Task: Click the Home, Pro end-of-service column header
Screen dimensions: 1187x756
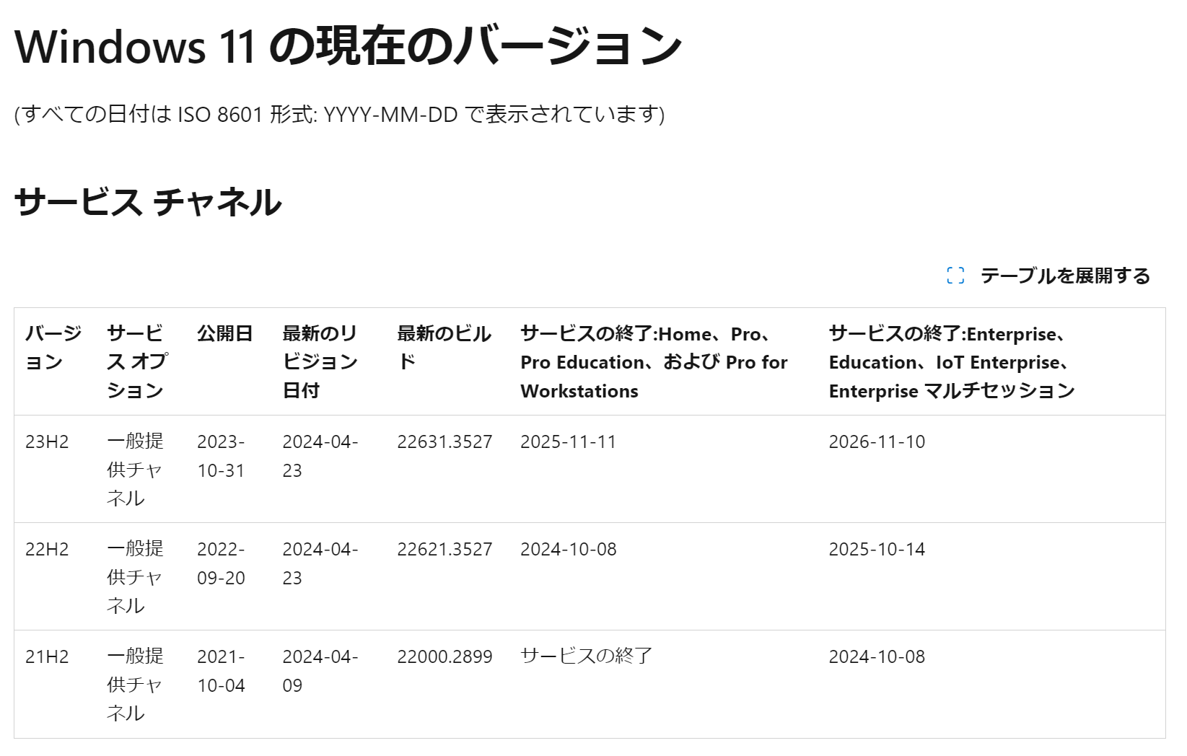Action: [654, 361]
